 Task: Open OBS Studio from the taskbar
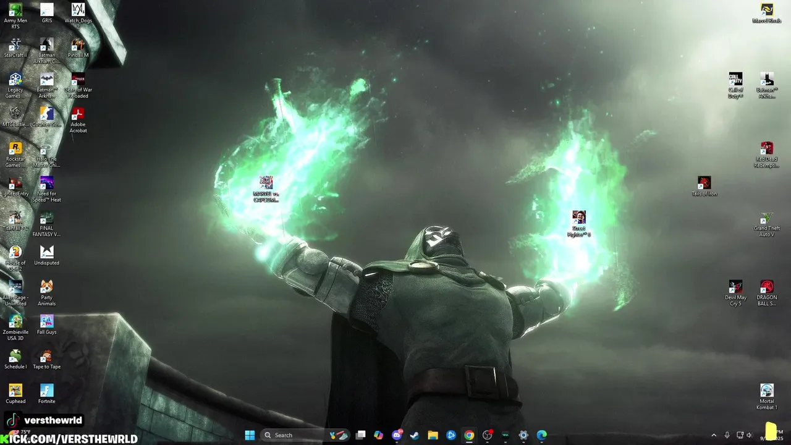(x=487, y=435)
